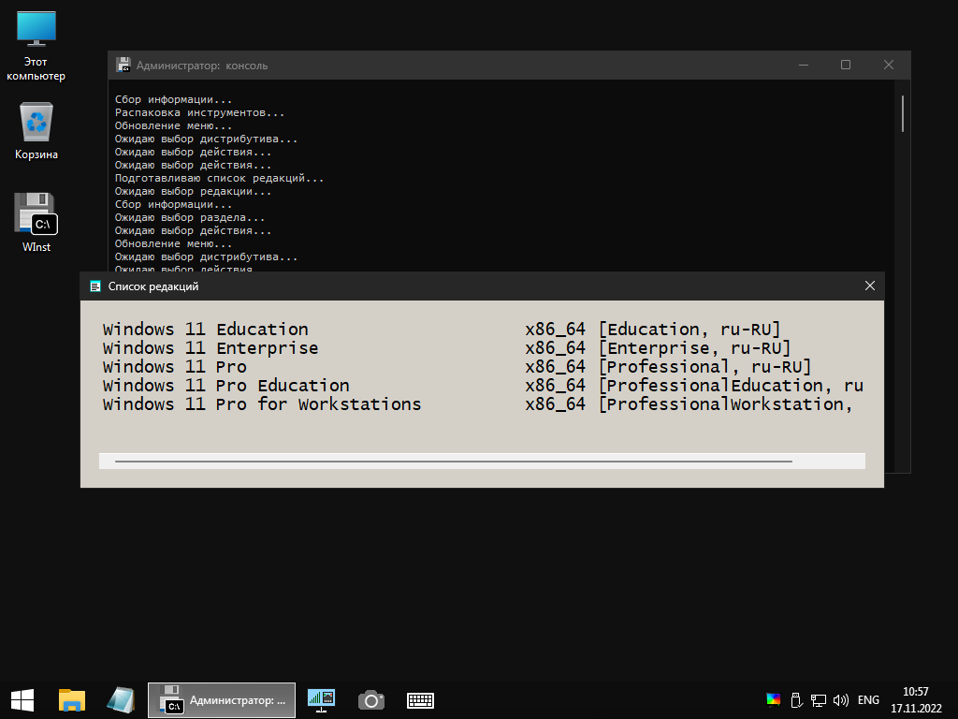This screenshot has width=958, height=719.
Task: Select Windows 11 Education edition
Action: [x=483, y=330]
